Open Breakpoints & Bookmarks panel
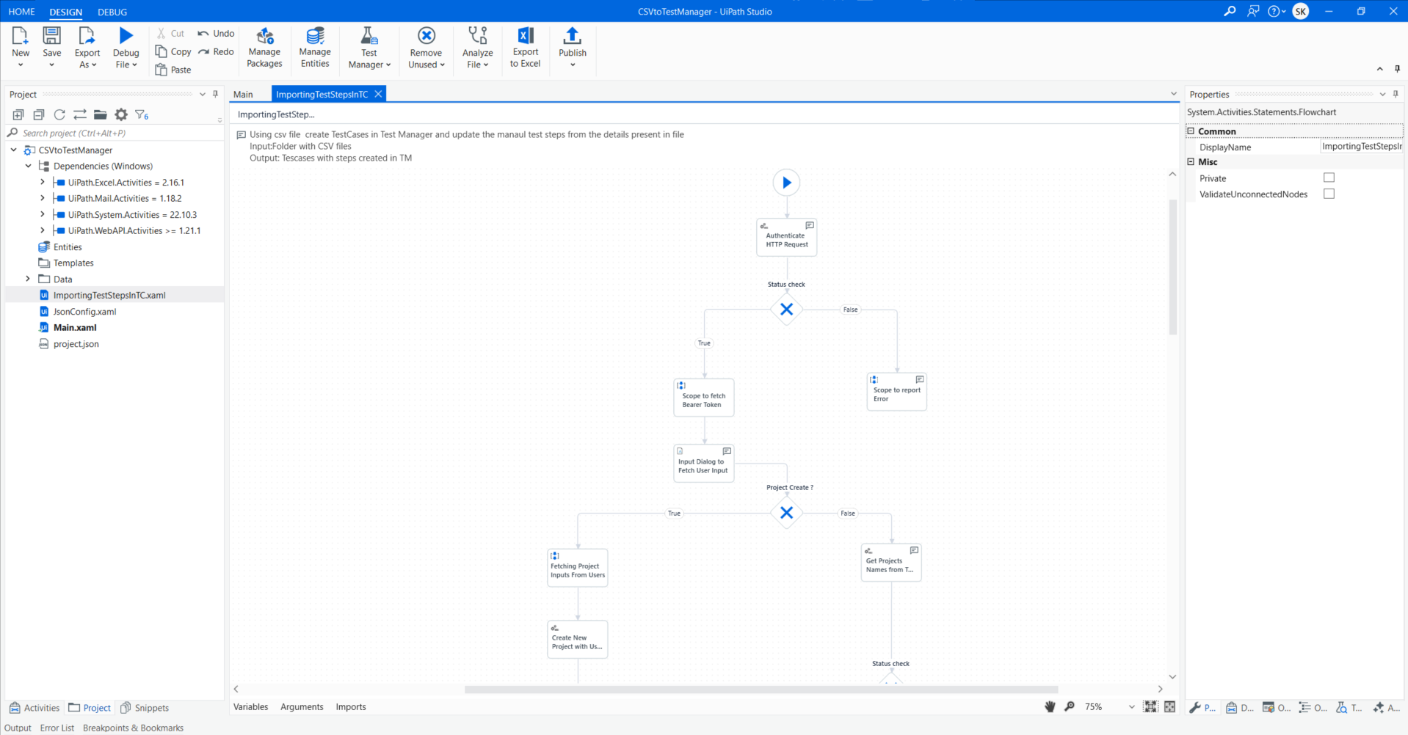The height and width of the screenshot is (735, 1408). tap(133, 728)
